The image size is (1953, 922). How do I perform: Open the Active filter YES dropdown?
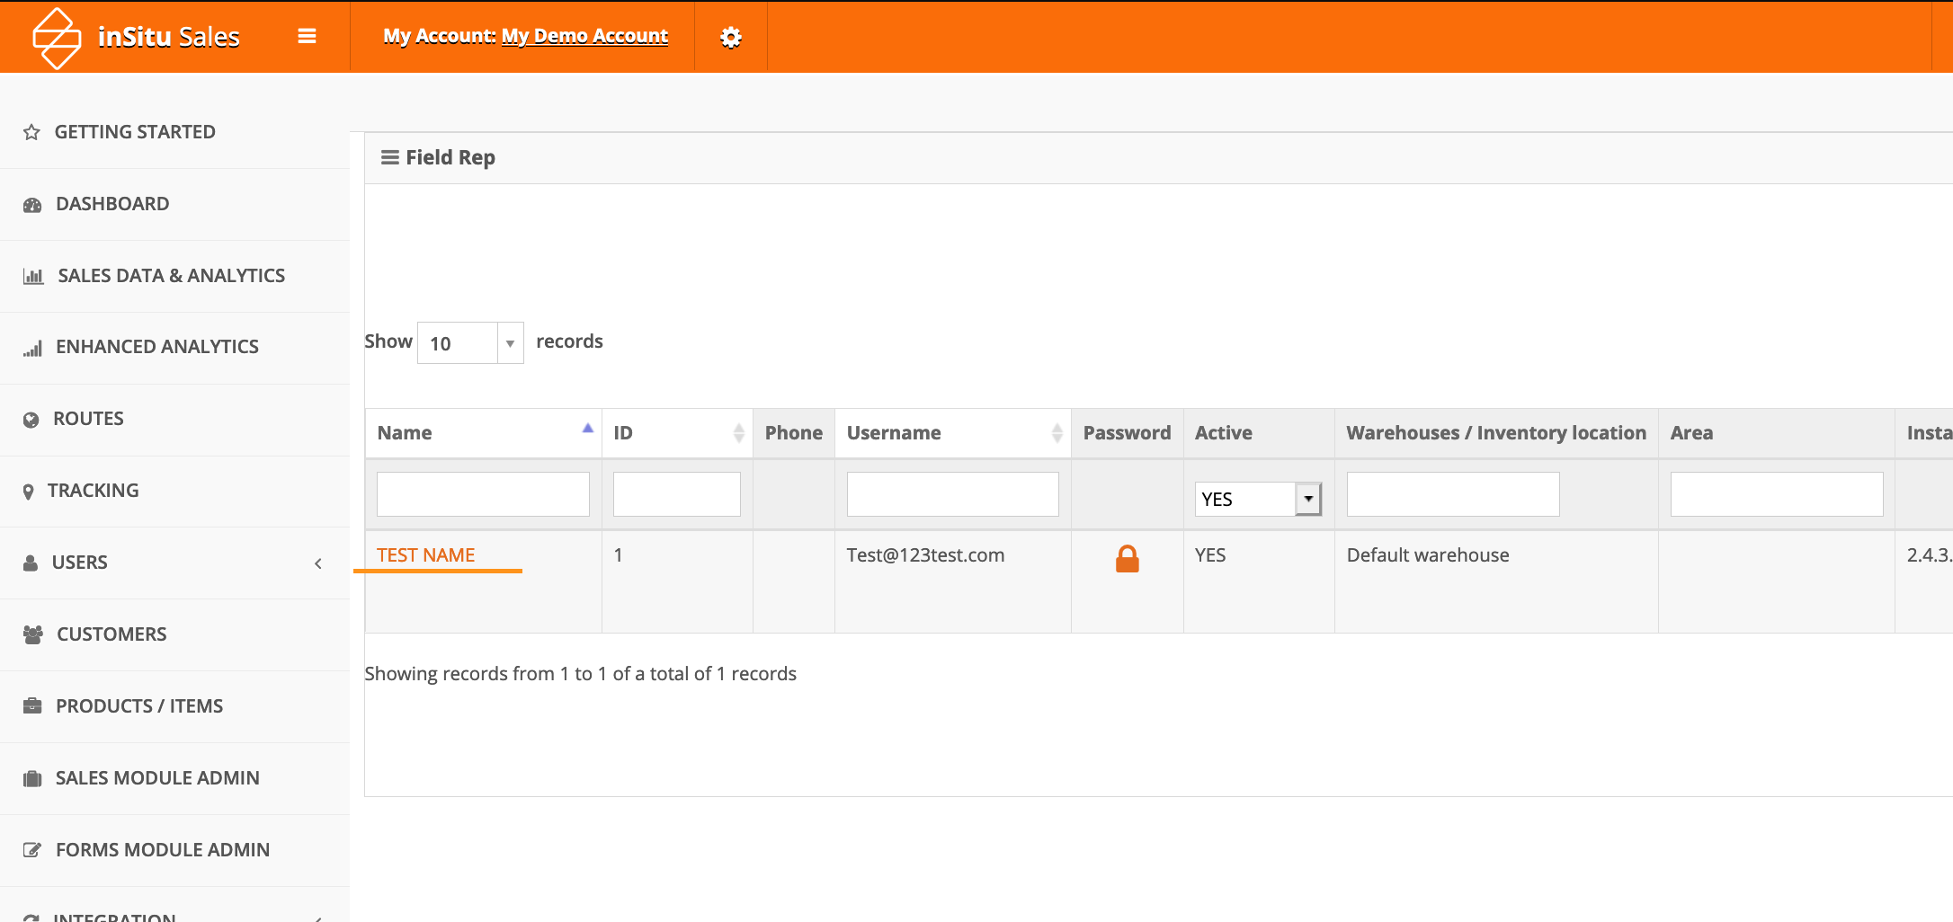click(x=1257, y=499)
